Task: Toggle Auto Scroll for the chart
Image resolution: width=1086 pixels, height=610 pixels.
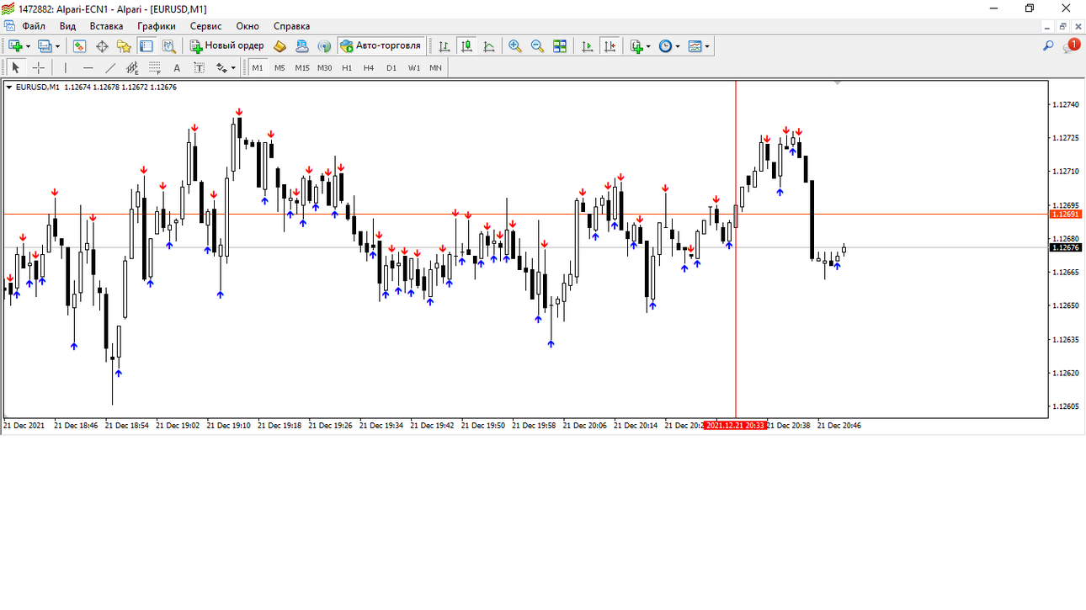Action: click(x=588, y=46)
